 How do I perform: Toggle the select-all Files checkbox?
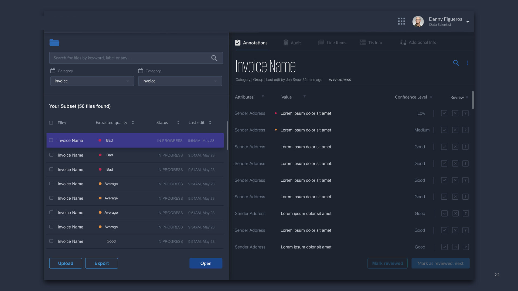coord(51,123)
